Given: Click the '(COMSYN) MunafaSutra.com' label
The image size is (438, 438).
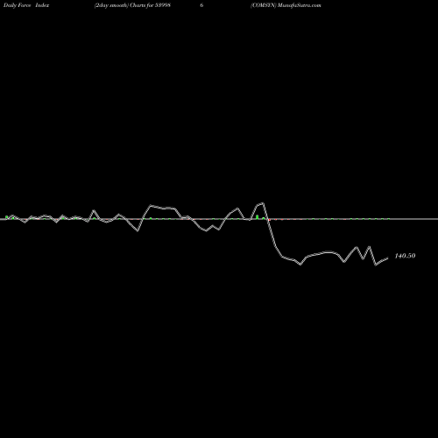Looking at the screenshot, I should point(286,5).
